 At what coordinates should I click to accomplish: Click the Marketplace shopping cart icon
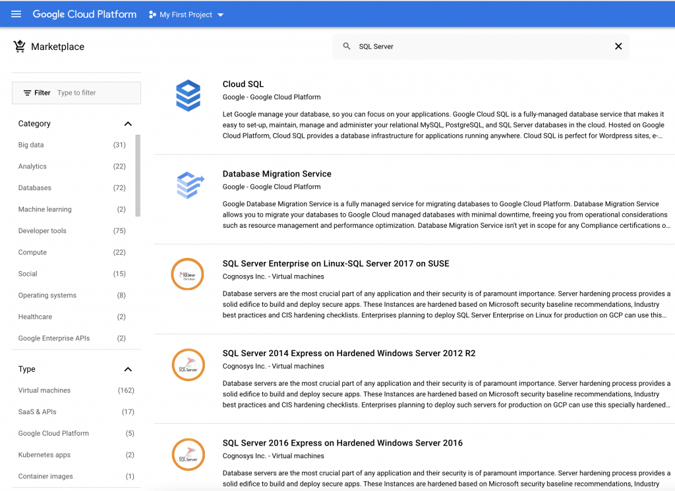[19, 46]
